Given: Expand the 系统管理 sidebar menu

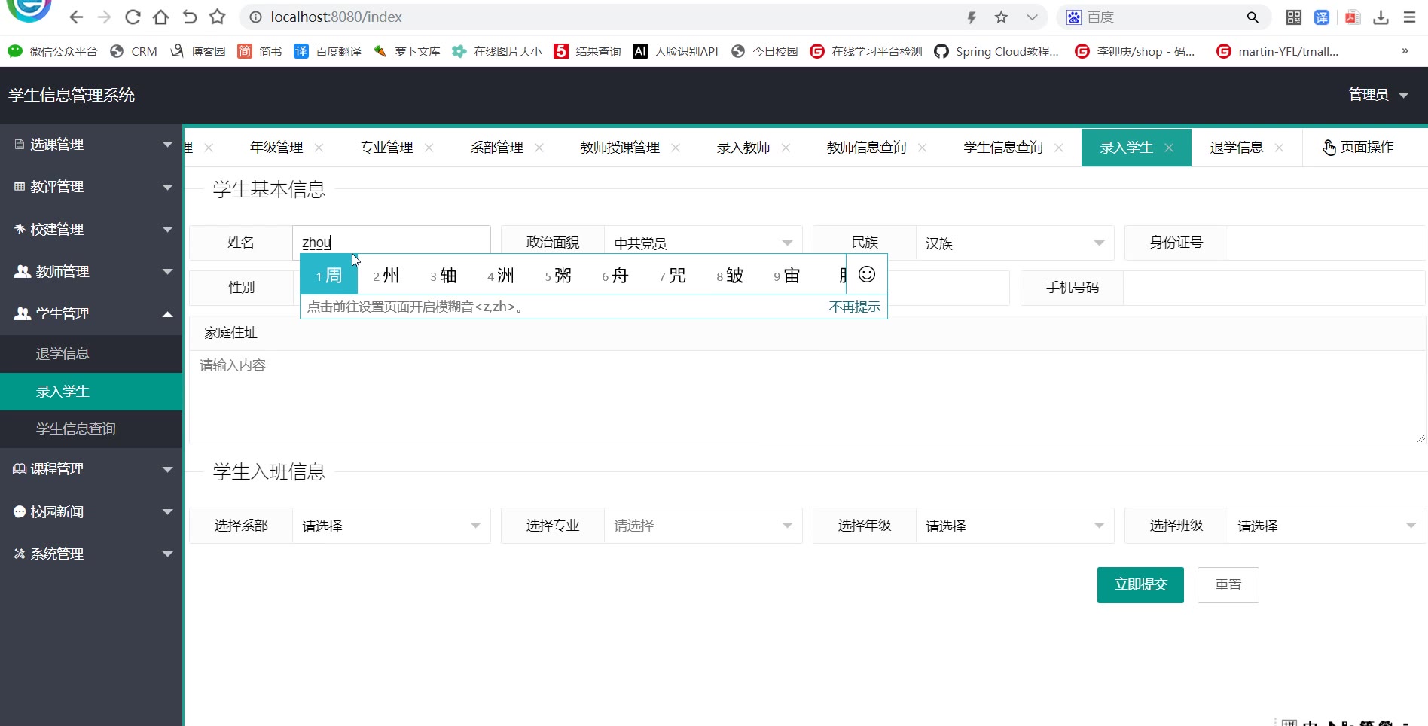Looking at the screenshot, I should (x=91, y=554).
